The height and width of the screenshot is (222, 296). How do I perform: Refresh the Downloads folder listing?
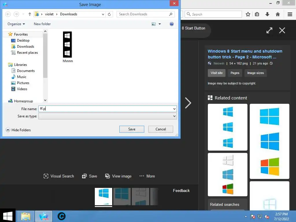coord(109,14)
